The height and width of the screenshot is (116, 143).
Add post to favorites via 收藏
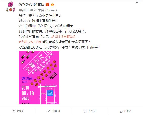coord(18,111)
